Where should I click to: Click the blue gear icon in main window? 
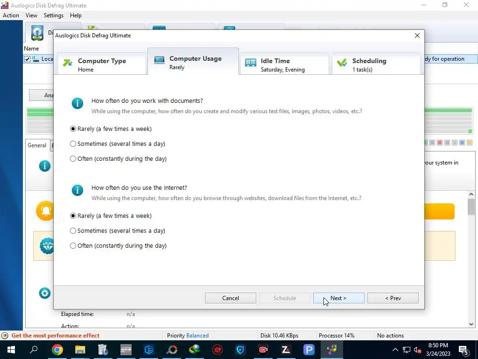click(x=44, y=294)
